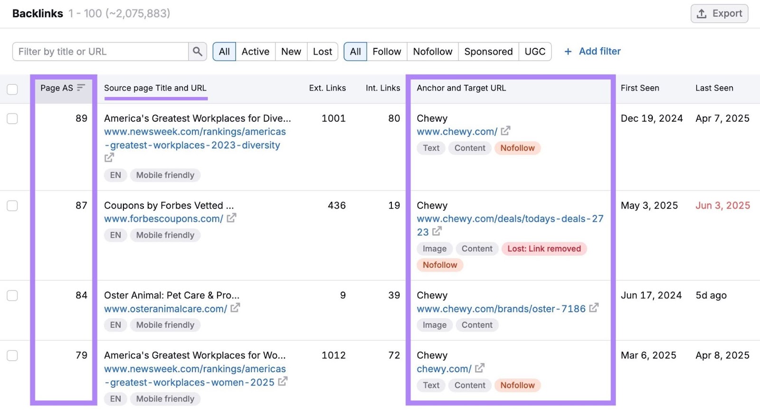Image resolution: width=760 pixels, height=413 pixels.
Task: Check the row with Page AS 89
Action: (x=12, y=119)
